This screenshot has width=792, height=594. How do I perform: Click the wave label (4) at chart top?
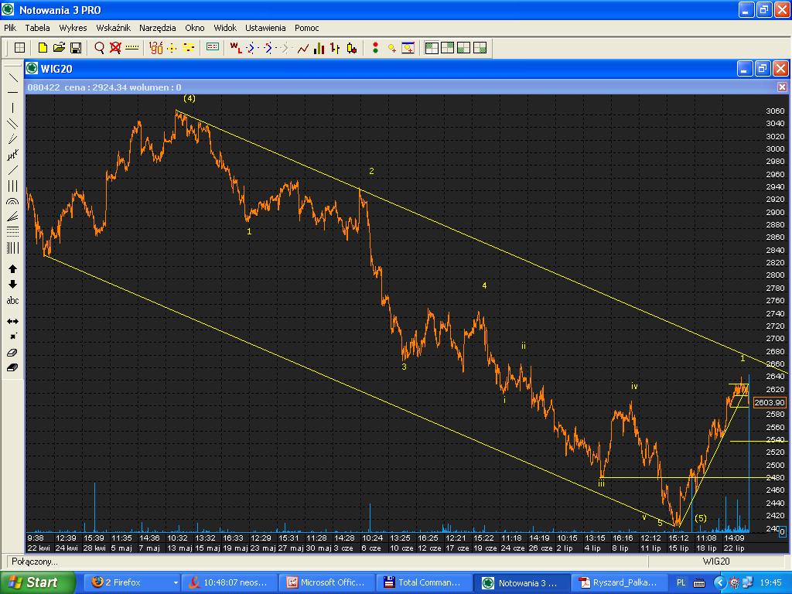[189, 98]
